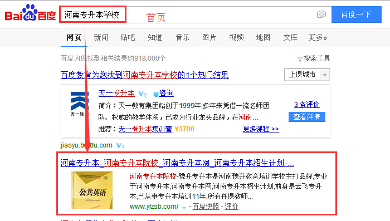
Task: Click the jiaoyu.baidu.com URL text
Action: pos(86,145)
